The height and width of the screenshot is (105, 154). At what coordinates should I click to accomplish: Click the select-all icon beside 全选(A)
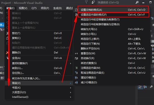pyautogui.click(x=7, y=58)
